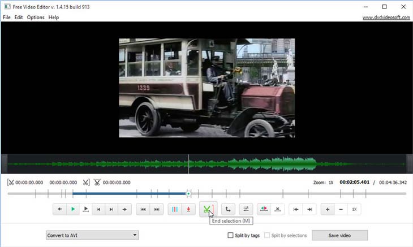
Task: Jump to next tag with fast-forward icon
Action: 157,209
